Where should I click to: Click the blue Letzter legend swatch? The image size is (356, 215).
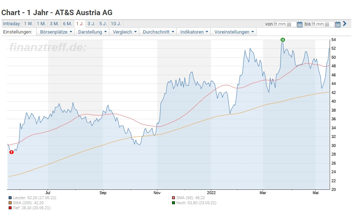[x=10, y=198]
